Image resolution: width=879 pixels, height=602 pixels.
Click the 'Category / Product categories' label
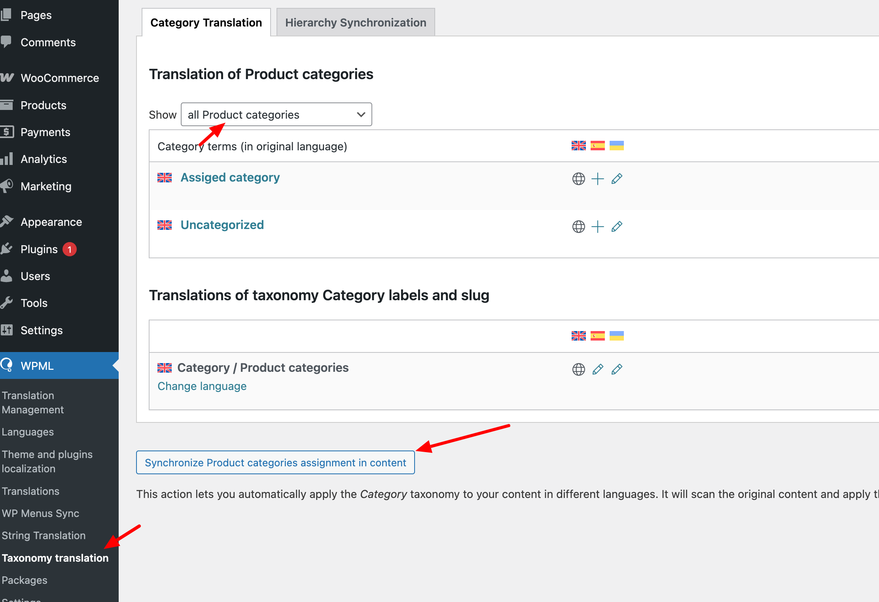263,367
